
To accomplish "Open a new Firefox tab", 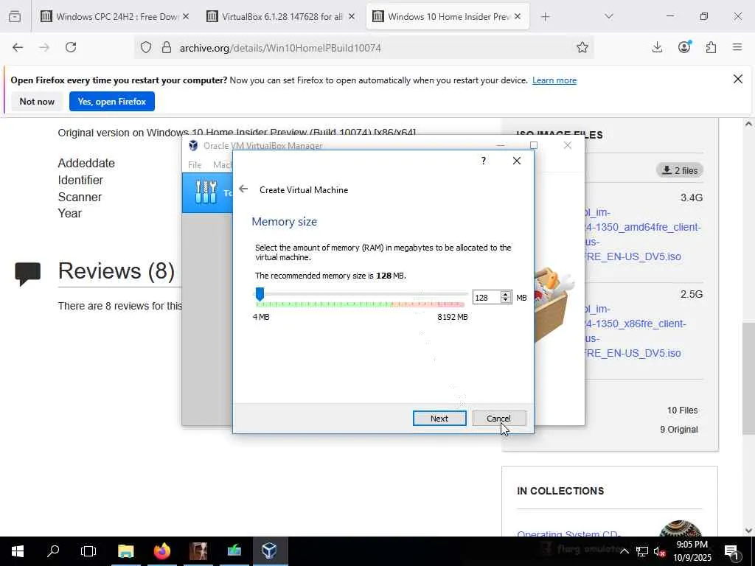I will [545, 17].
